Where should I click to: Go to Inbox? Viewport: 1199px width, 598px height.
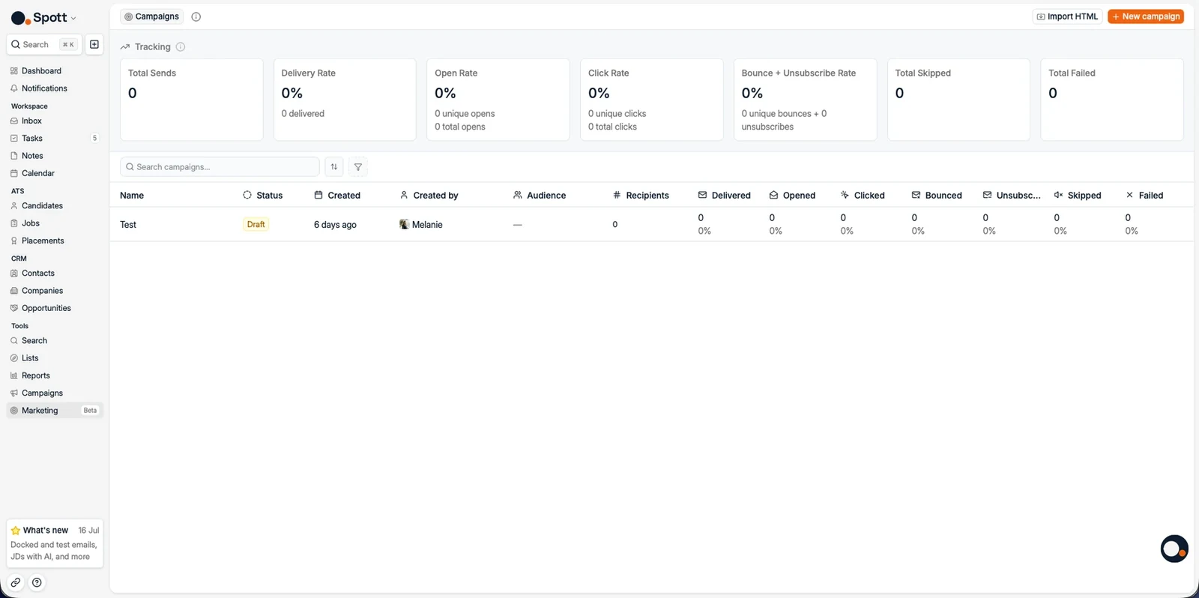(55, 121)
